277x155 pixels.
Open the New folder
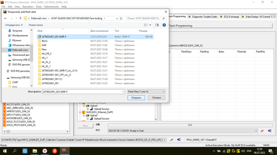44,49
